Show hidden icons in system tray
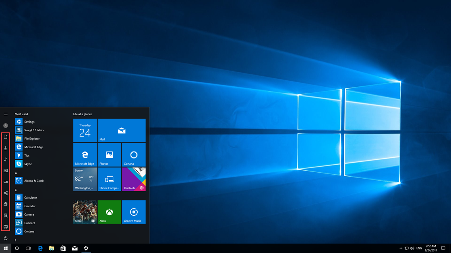Viewport: 451px width, 253px height. click(401, 248)
